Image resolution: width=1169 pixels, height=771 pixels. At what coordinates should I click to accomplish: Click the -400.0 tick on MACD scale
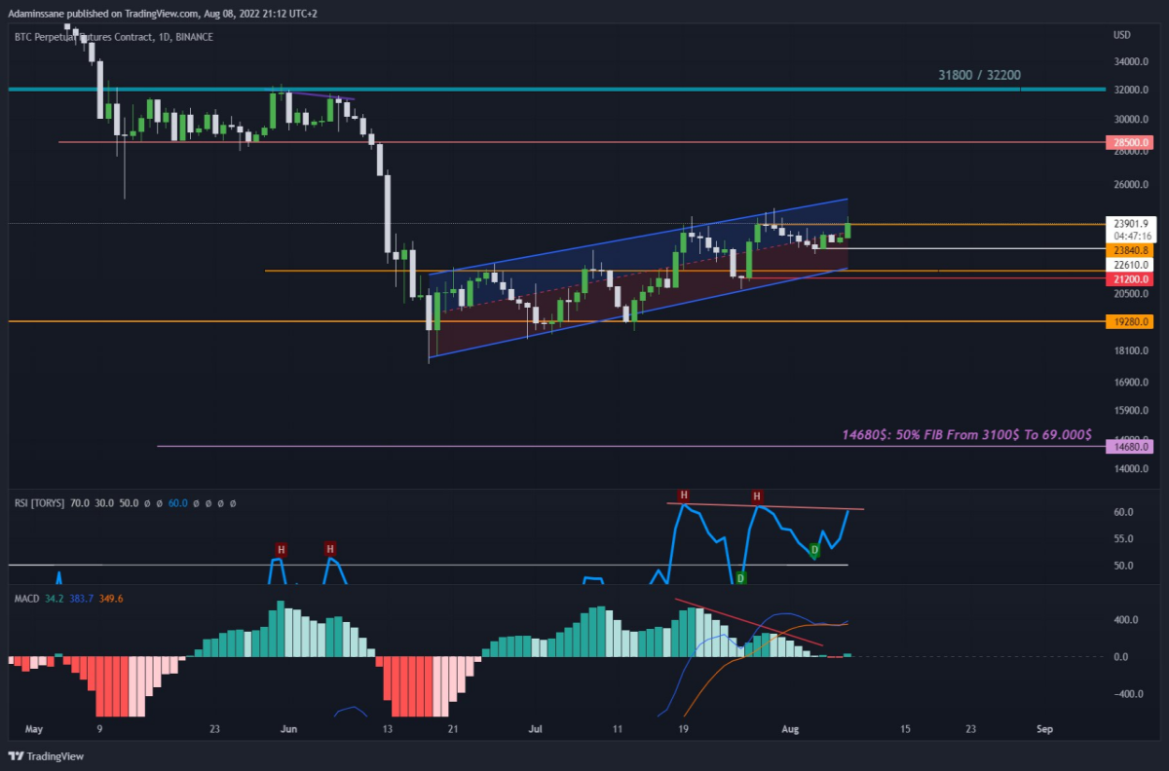coord(1130,694)
